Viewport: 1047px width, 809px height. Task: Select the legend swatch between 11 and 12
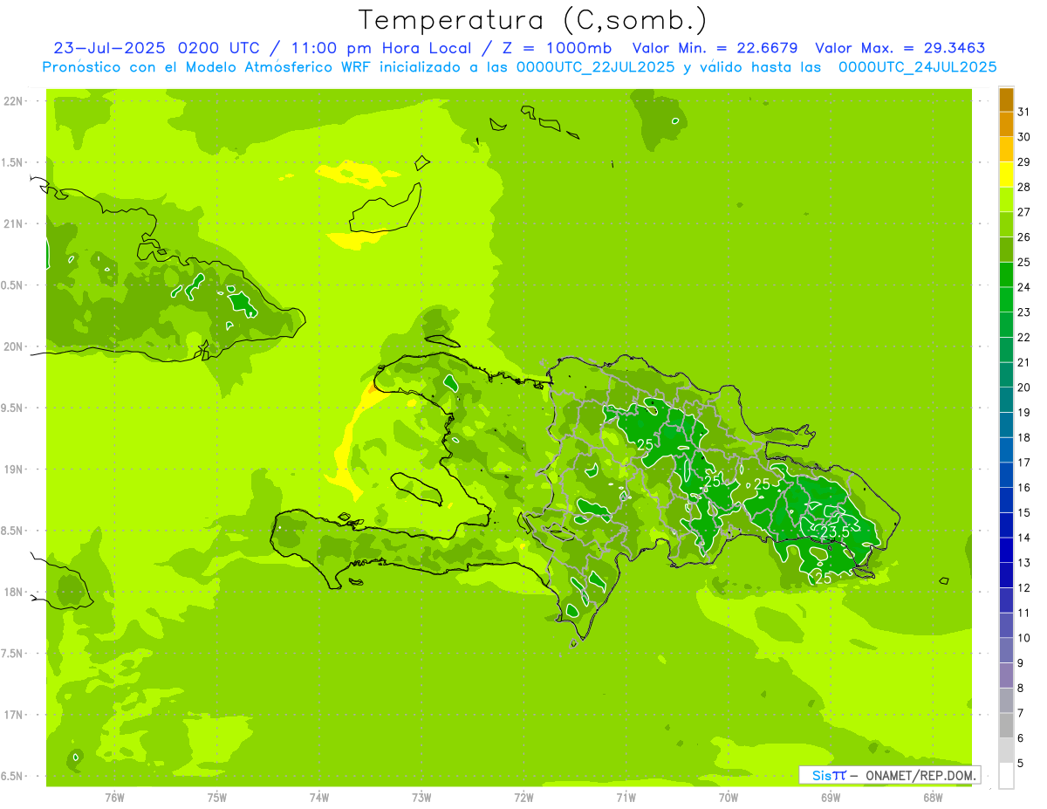coord(1006,600)
